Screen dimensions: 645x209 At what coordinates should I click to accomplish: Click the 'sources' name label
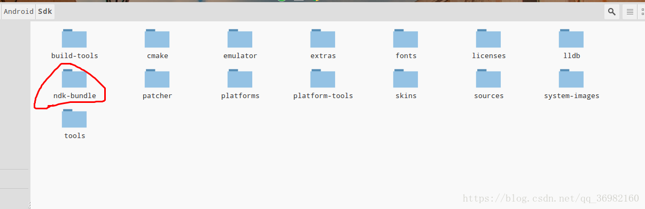[x=489, y=96]
